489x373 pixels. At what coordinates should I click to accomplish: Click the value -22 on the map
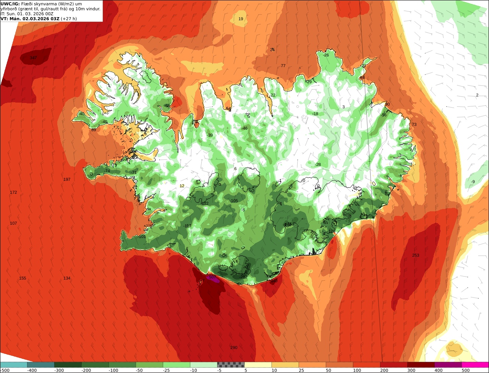(x=272, y=95)
